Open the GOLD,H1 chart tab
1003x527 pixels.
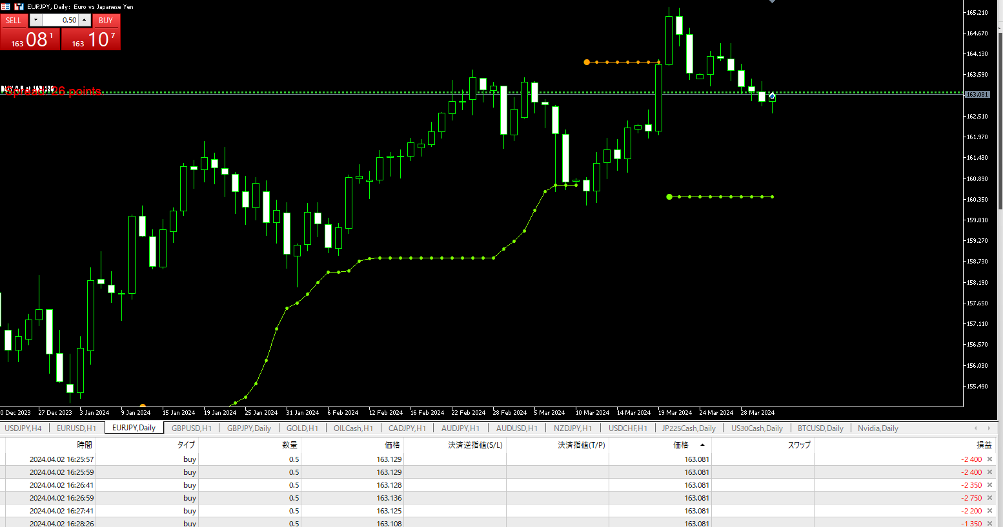point(302,428)
